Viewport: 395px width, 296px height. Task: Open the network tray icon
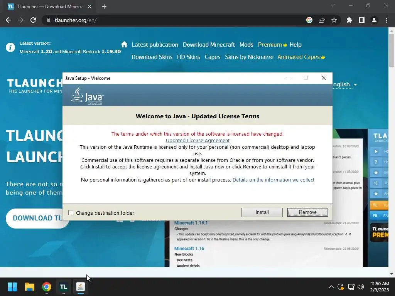click(351, 287)
